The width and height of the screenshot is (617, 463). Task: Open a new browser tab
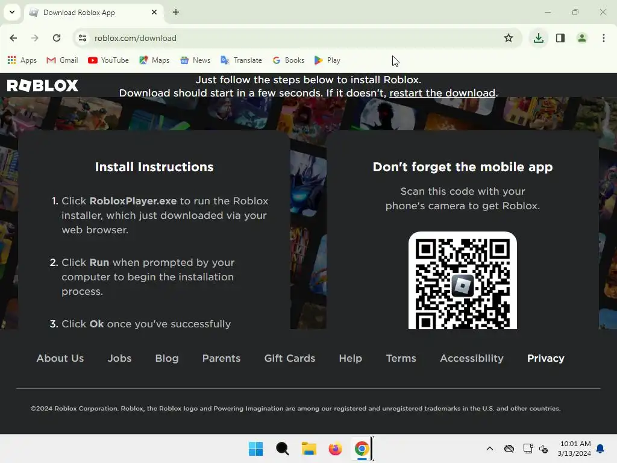point(176,12)
